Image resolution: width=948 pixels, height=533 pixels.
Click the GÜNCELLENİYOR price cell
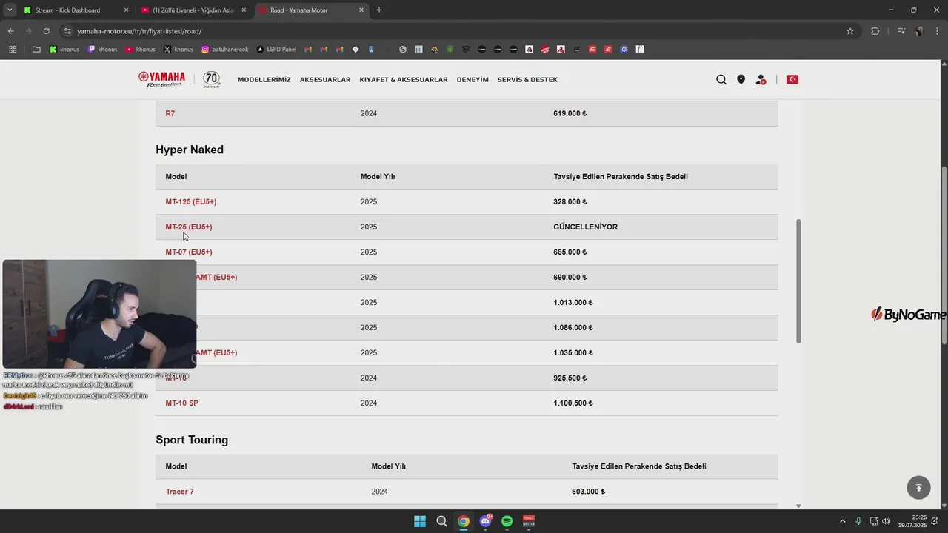[x=585, y=227]
